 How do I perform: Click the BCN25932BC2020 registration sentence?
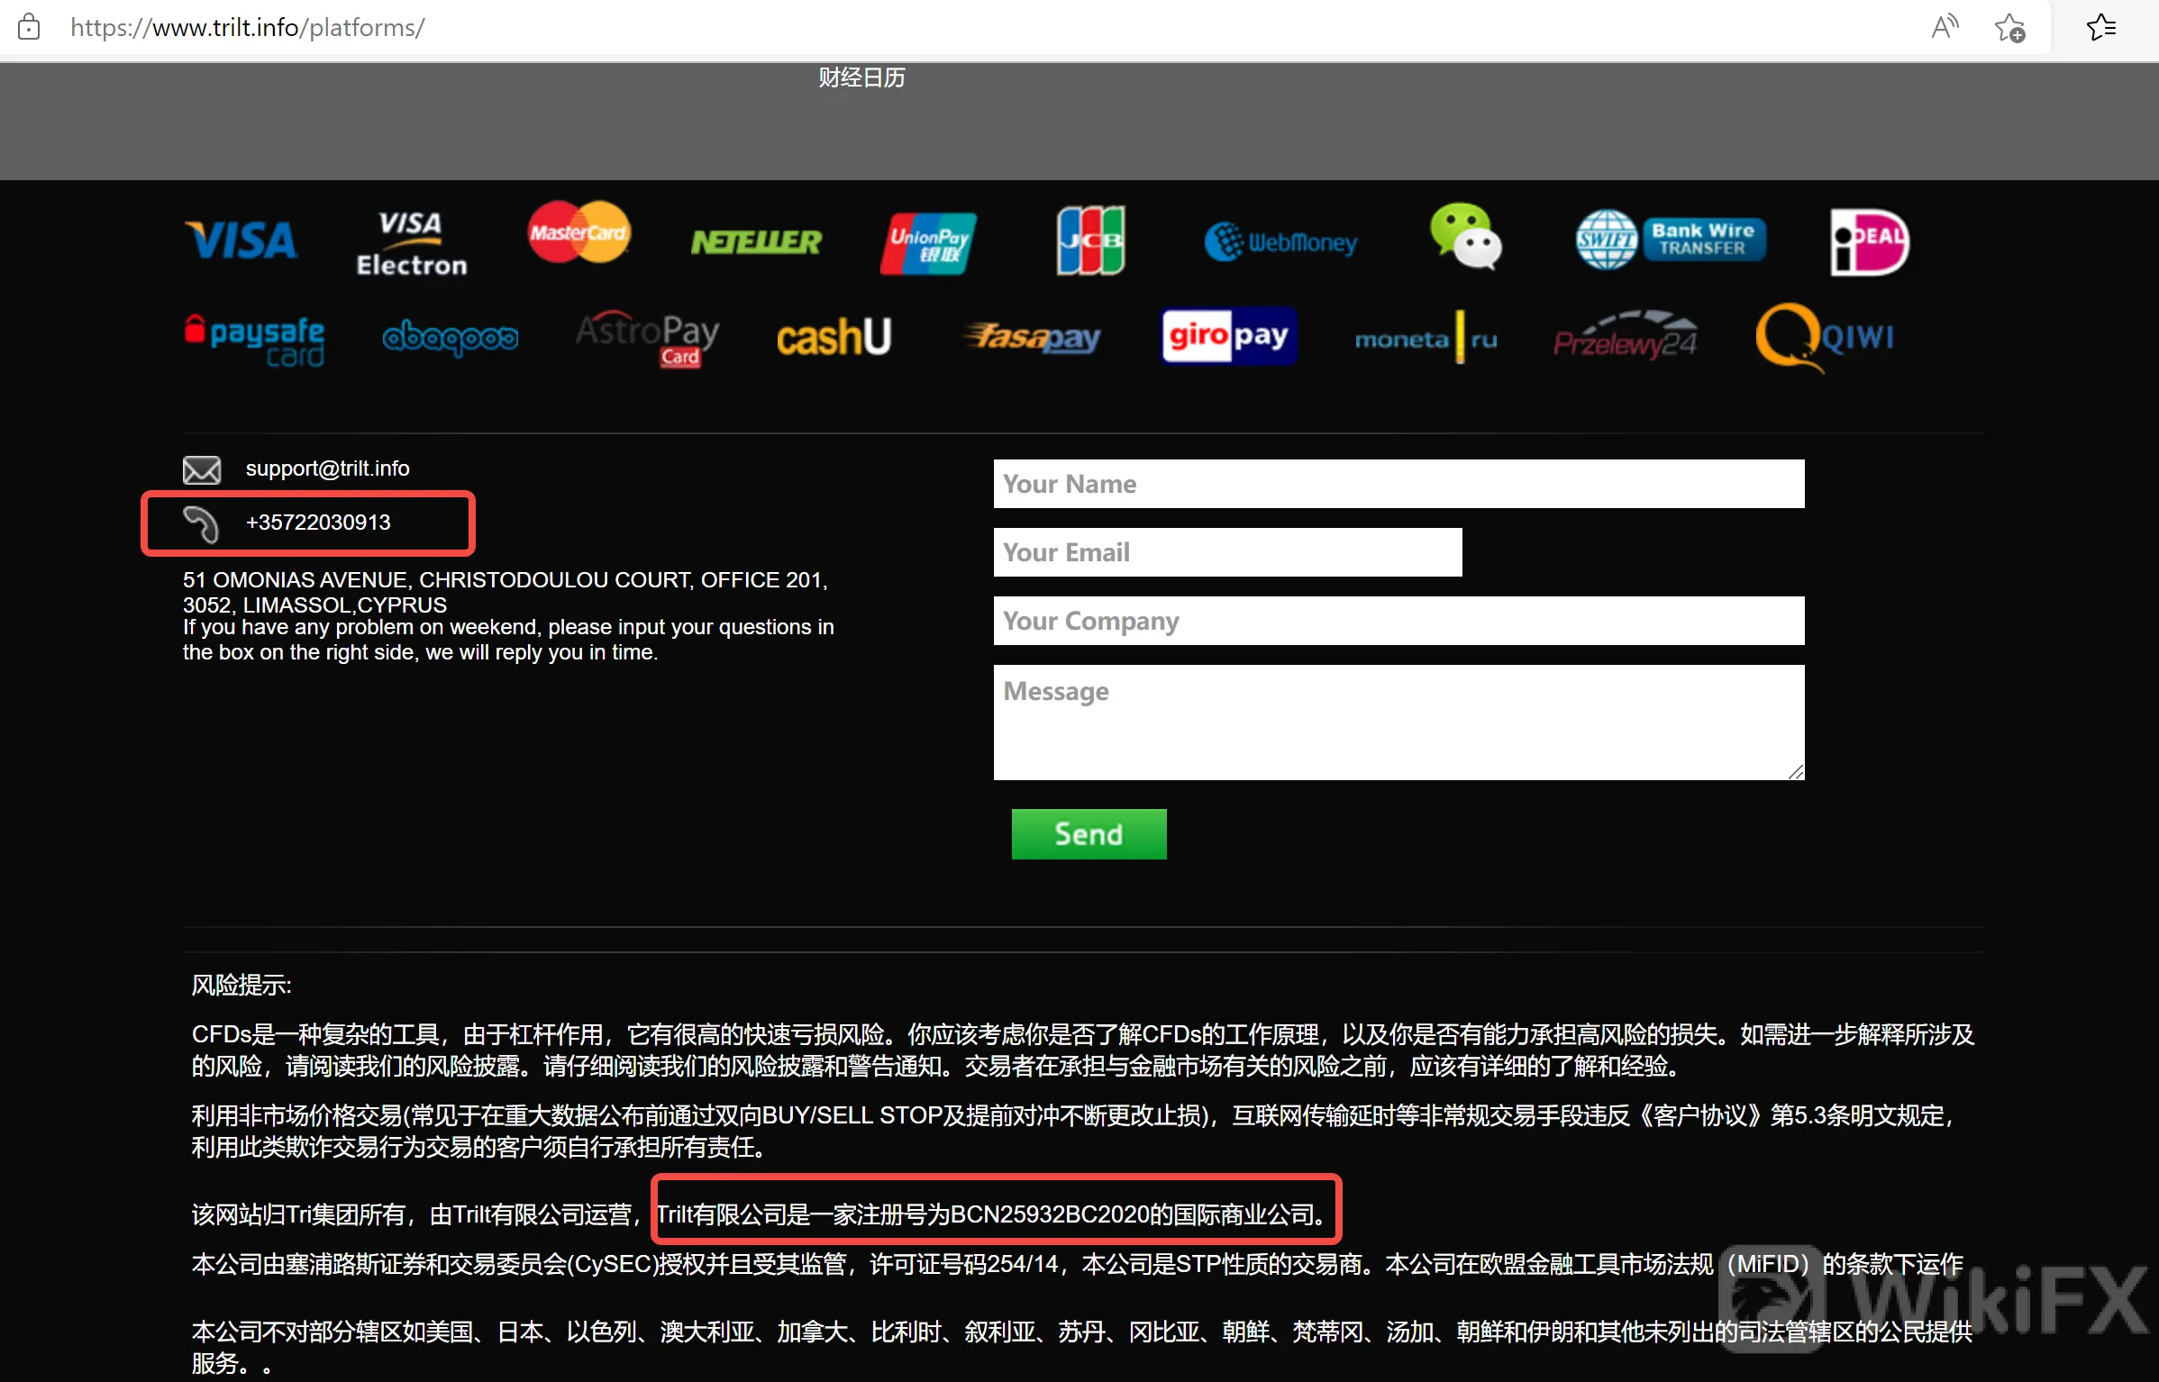(x=994, y=1214)
